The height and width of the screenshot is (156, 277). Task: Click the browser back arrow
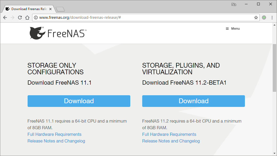(5, 18)
